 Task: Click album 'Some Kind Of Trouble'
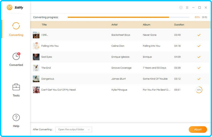155,79
